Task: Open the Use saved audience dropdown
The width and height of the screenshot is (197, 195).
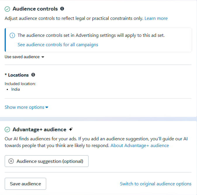Action: click(22, 57)
